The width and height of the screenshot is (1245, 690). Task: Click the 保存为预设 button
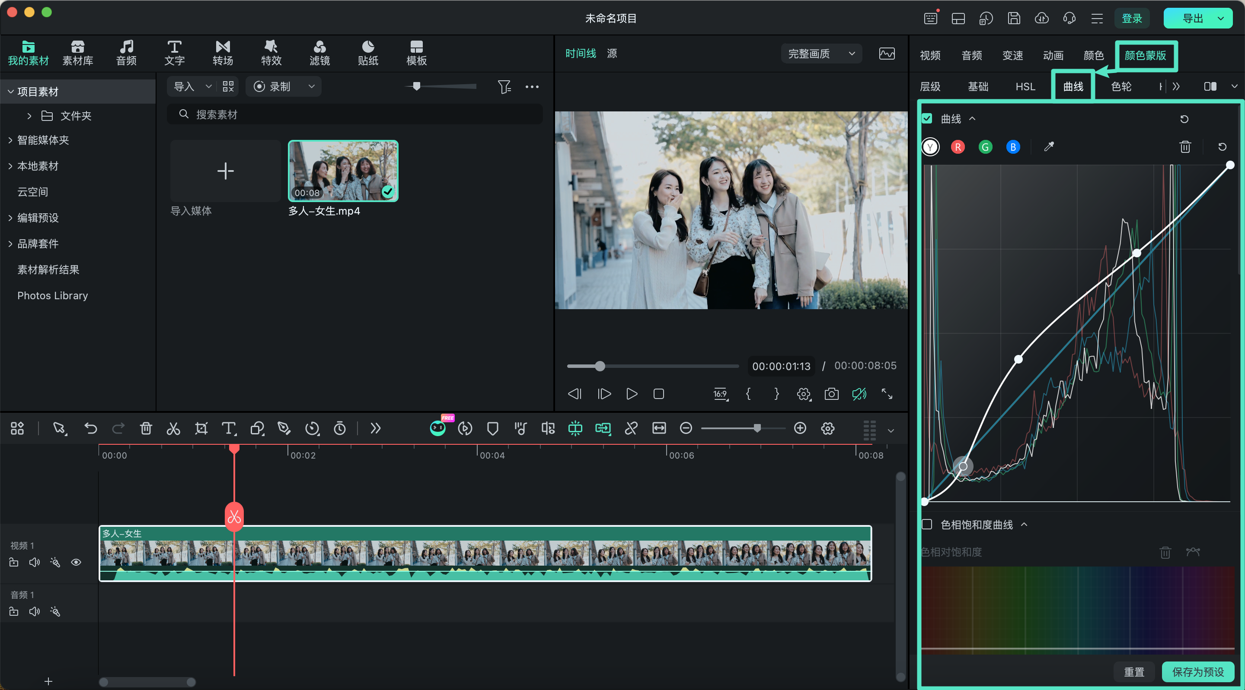[x=1197, y=672]
